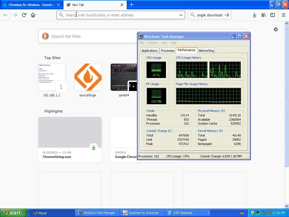
Task: Expand the 137 Notepad taskbar group arrow
Action: [209, 213]
